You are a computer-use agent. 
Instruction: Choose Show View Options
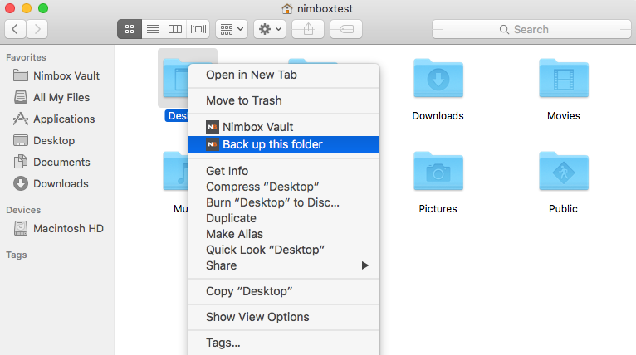pos(284,317)
